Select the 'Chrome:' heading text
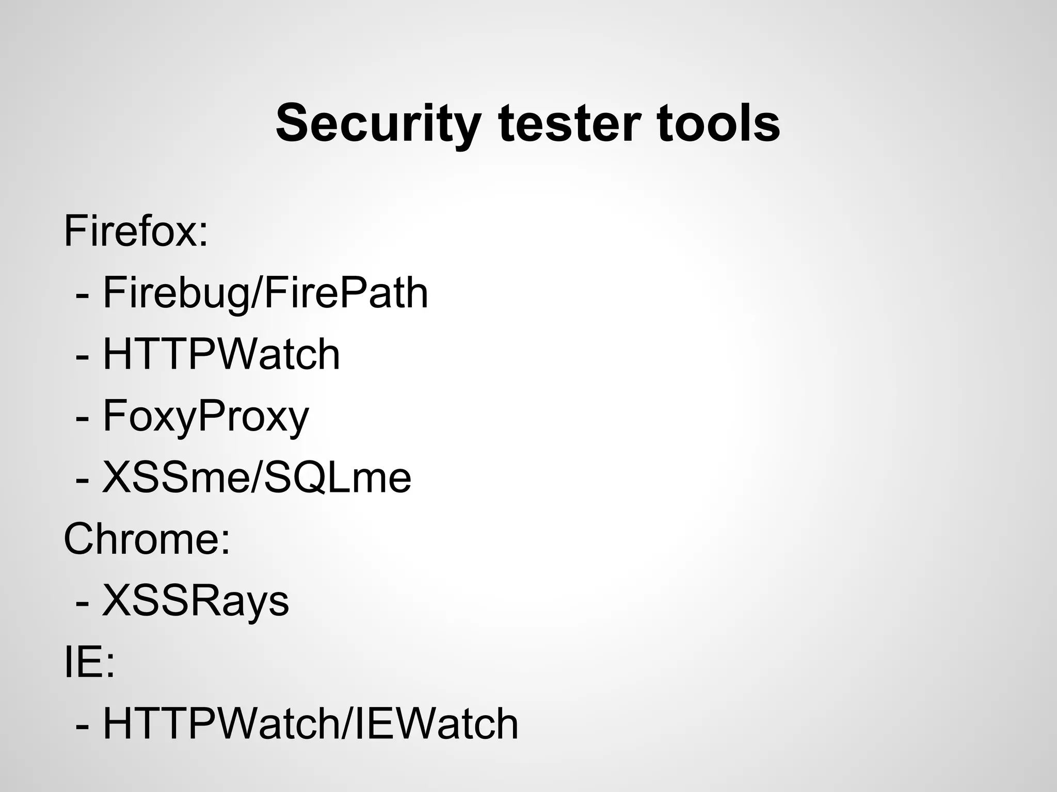The height and width of the screenshot is (792, 1057). (147, 539)
